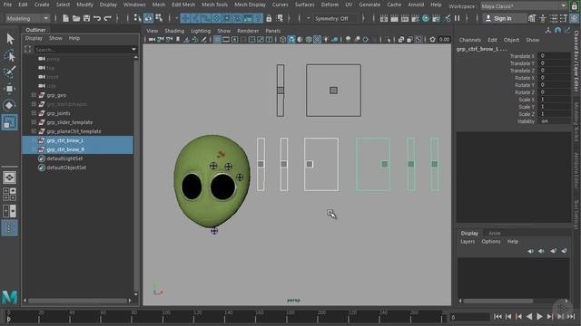Screen dimensions: 581x326
Task: Click the New Scene icon
Action: point(65,18)
